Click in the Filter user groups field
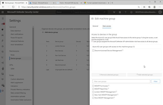The image size is (163, 105). pyautogui.click(x=121, y=81)
